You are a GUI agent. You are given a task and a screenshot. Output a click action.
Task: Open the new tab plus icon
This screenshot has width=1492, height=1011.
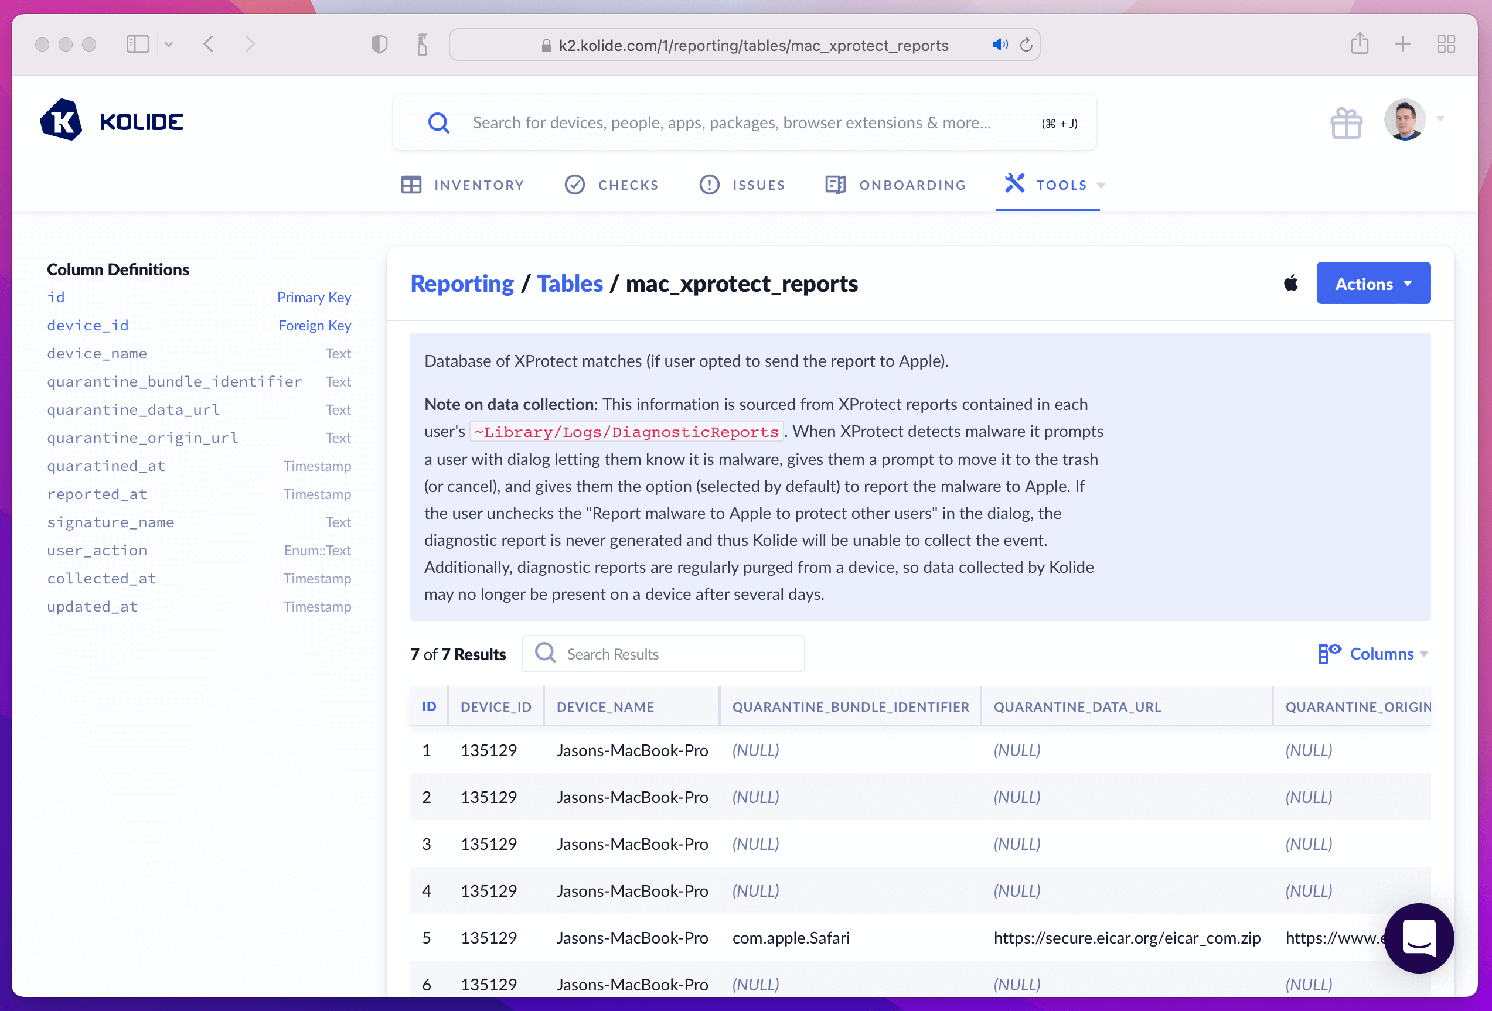[1402, 45]
